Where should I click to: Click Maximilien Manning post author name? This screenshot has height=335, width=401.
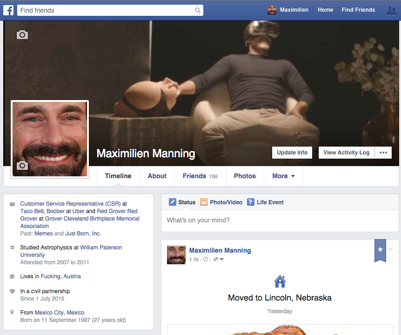pyautogui.click(x=220, y=250)
